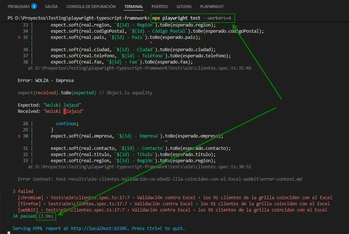Click code line 38 with real.fax expectation
Image resolution: width=349 pixels, height=234 pixels.
click(121, 62)
